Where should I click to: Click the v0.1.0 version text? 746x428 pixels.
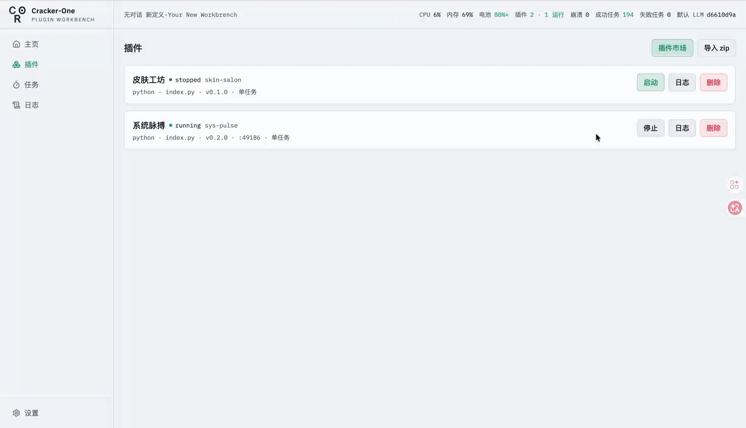[217, 92]
